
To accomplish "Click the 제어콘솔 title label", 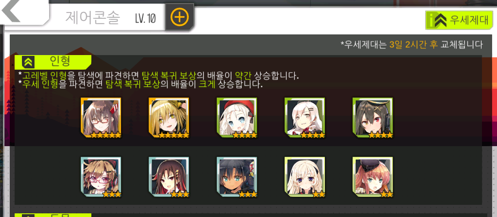I will pos(93,18).
